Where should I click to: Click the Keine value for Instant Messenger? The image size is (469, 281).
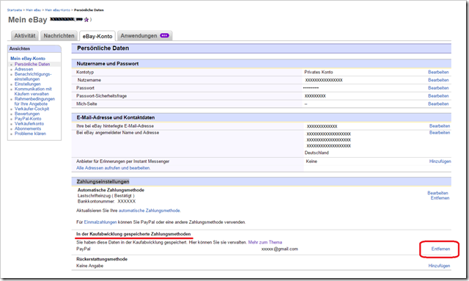point(311,161)
